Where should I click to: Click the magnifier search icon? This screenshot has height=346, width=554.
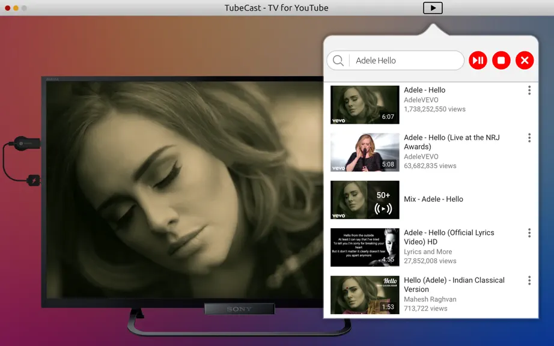pyautogui.click(x=338, y=61)
